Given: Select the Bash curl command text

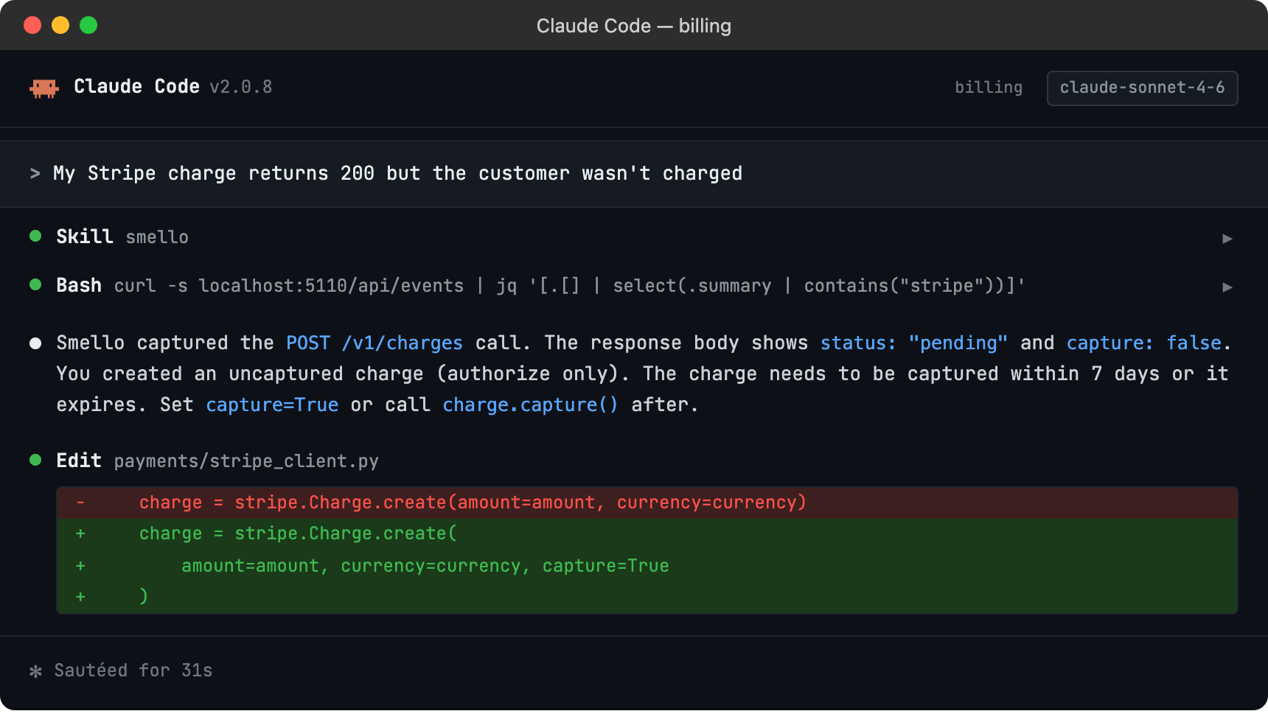Looking at the screenshot, I should pyautogui.click(x=569, y=286).
